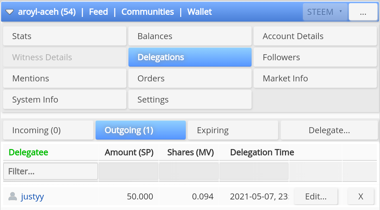Screen dimensions: 380x210
Task: Open the STEEM currency dropdown
Action: 325,12
